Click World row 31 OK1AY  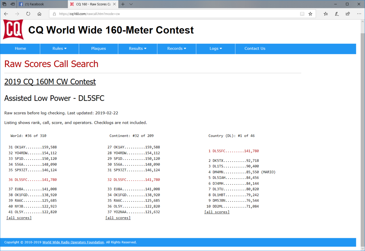click(33, 147)
